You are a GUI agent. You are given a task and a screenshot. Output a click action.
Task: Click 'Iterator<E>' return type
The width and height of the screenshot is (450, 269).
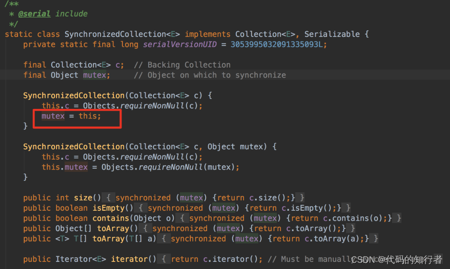(x=81, y=259)
